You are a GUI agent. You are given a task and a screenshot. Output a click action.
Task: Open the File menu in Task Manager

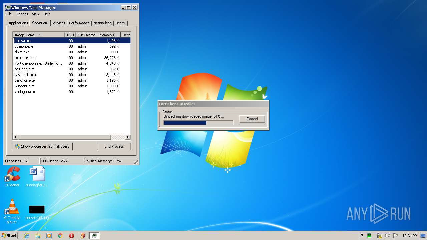[x=9, y=14]
